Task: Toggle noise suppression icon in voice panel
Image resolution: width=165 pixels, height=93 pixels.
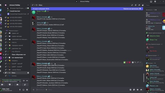Action: coord(24,81)
